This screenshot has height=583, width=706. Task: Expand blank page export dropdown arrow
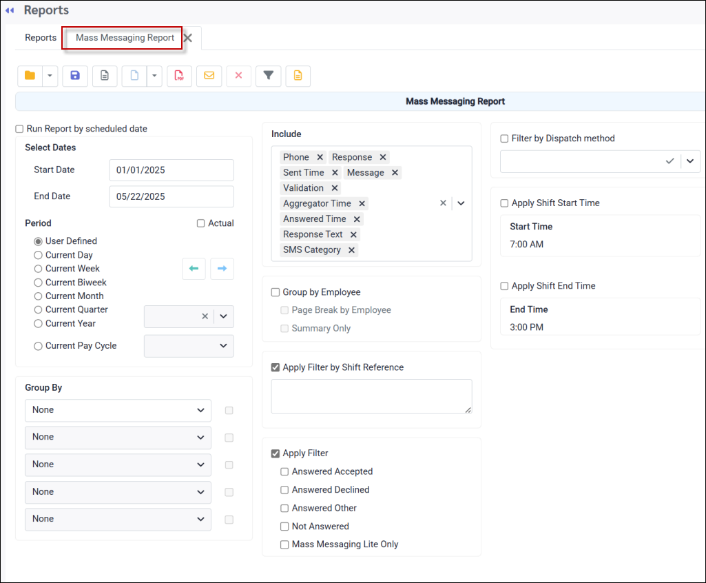(x=154, y=76)
